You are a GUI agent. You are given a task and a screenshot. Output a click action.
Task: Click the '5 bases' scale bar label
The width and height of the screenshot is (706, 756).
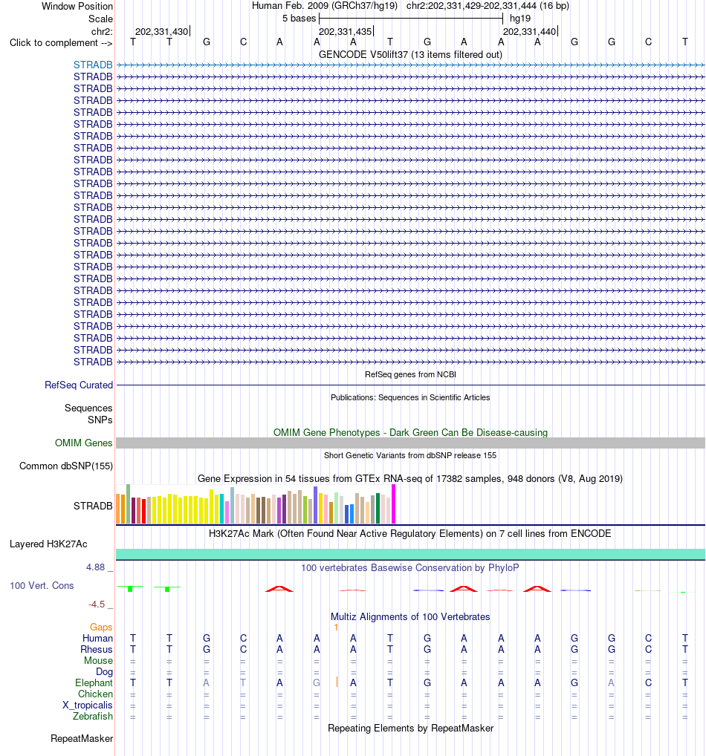tap(299, 19)
